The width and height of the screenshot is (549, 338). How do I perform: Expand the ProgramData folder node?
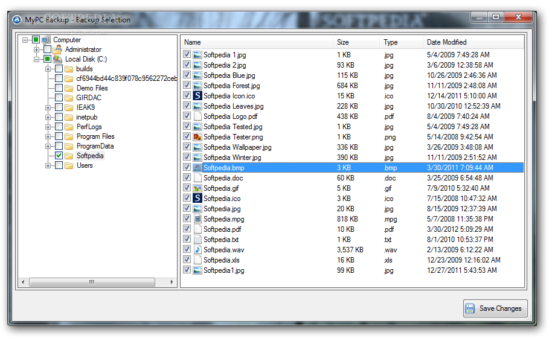coord(48,146)
